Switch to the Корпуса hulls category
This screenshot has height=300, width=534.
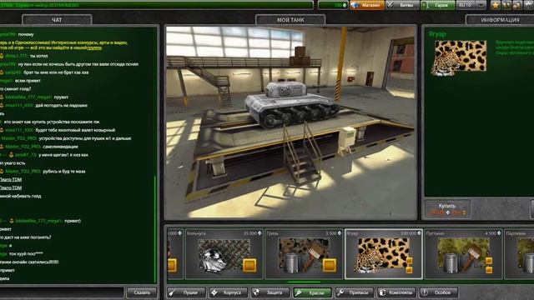click(x=228, y=292)
